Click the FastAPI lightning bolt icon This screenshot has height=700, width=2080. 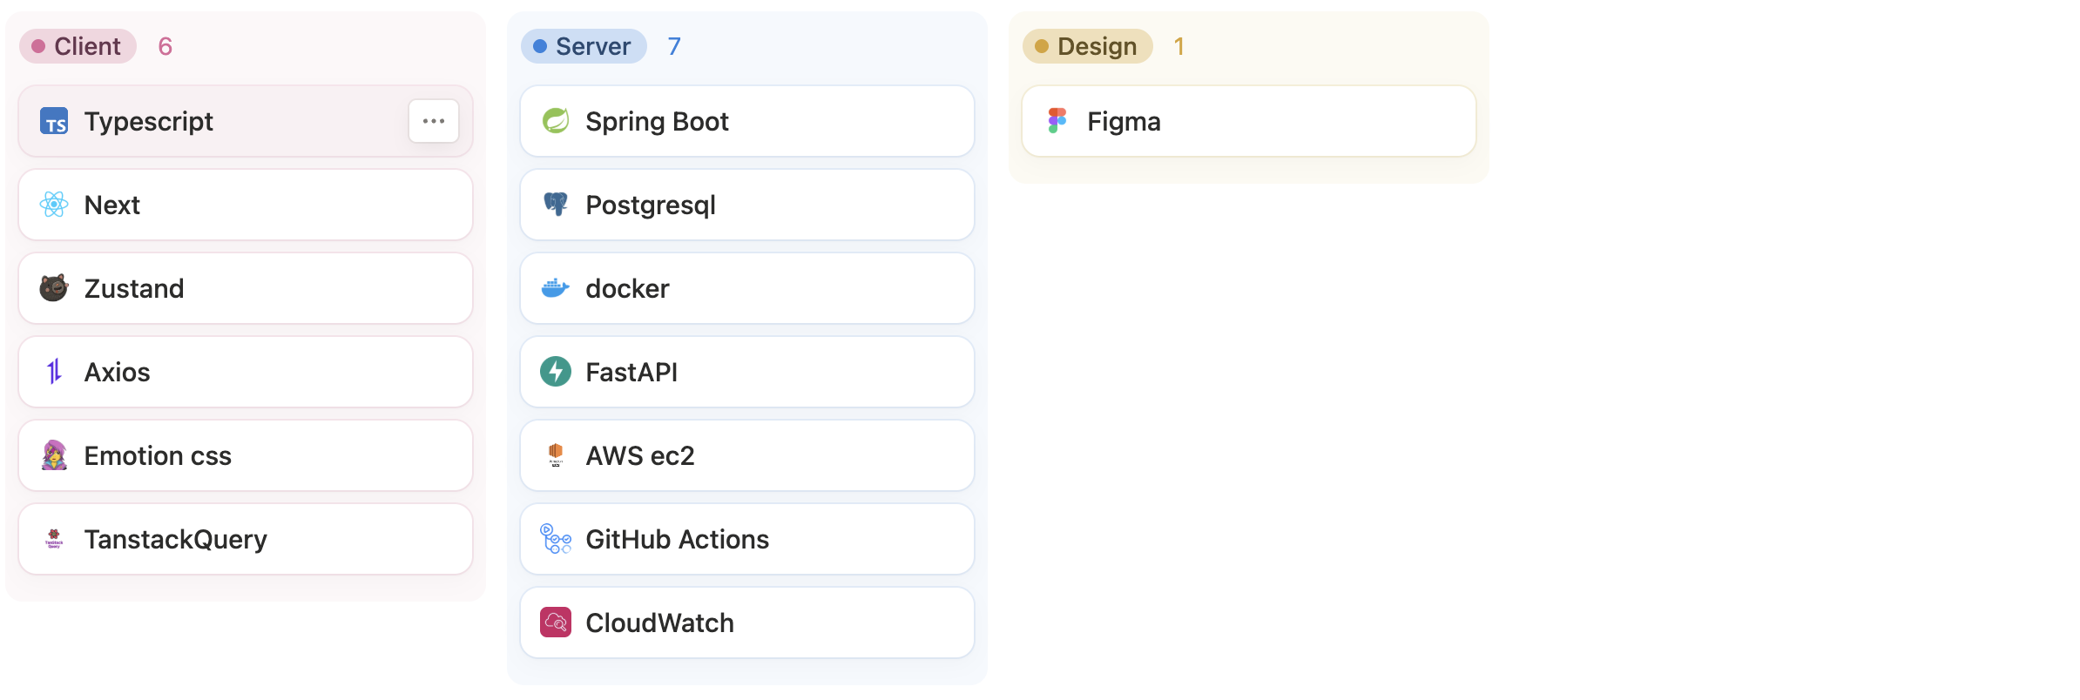click(x=556, y=372)
